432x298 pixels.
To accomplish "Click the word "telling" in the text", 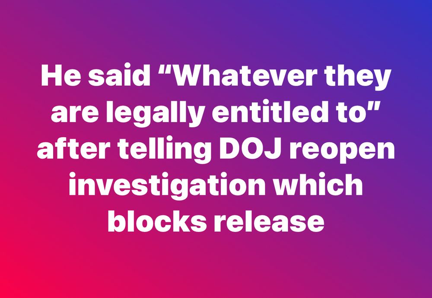I will 163,151.
